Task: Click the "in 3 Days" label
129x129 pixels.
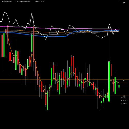Action: (x=124, y=104)
